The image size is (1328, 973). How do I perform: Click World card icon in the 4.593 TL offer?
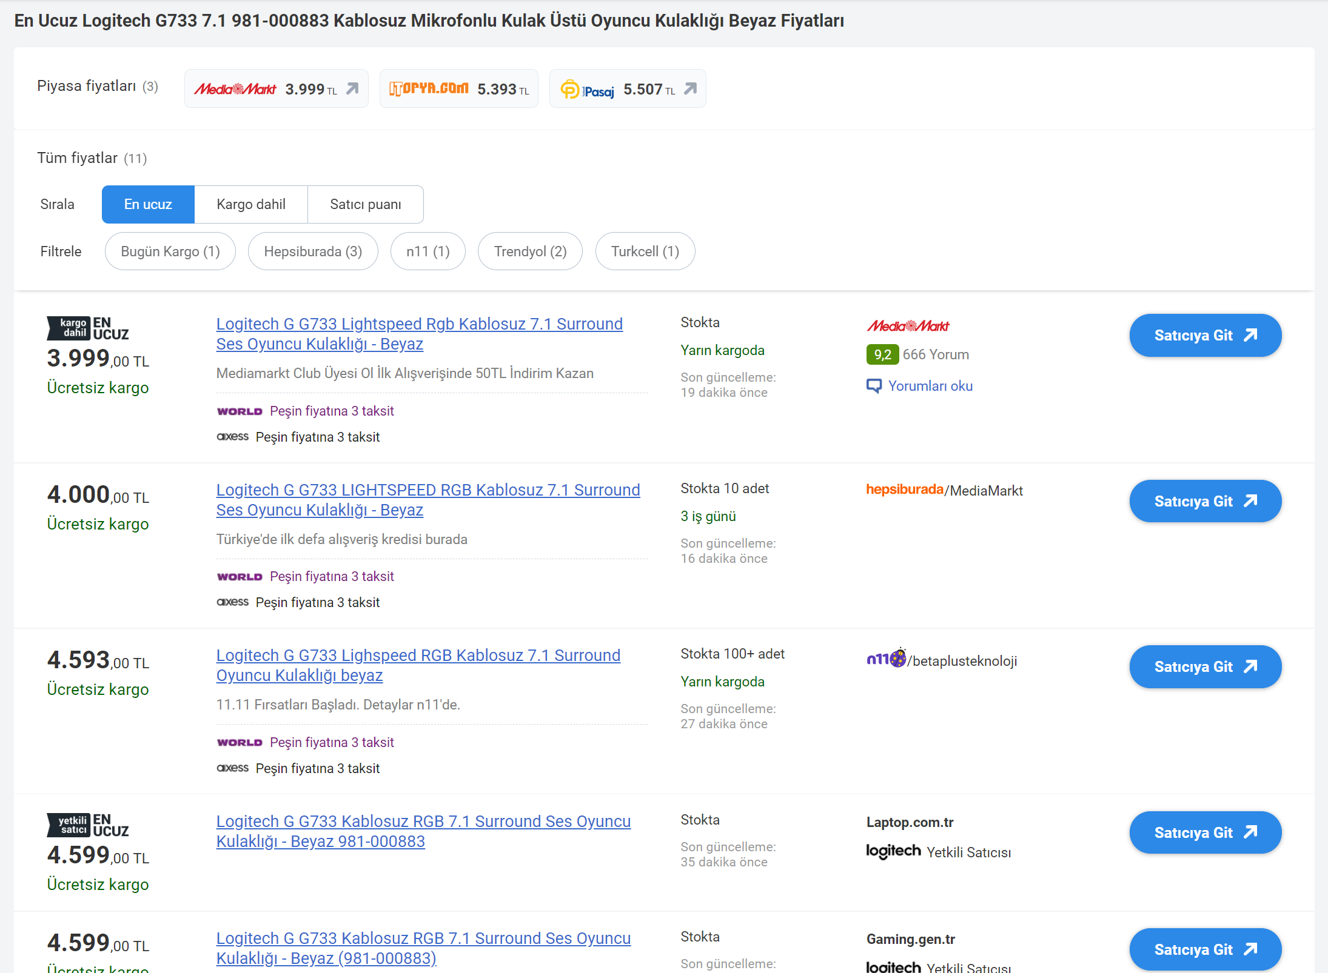[x=240, y=743]
